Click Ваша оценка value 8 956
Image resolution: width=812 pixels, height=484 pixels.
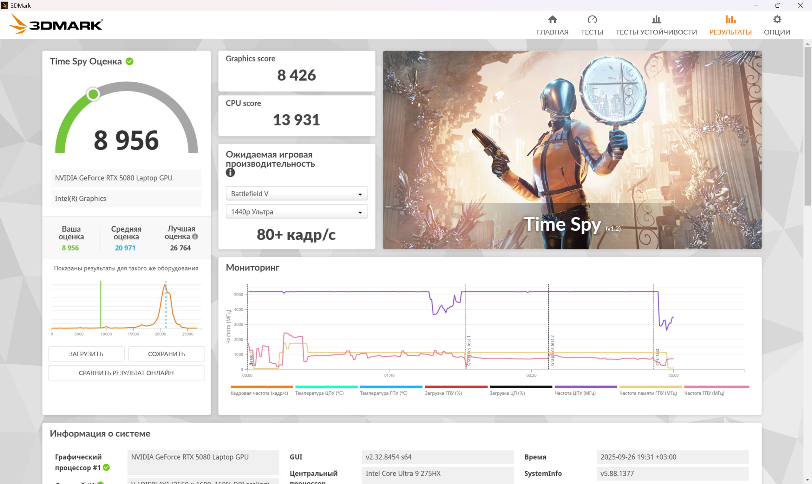(x=70, y=248)
